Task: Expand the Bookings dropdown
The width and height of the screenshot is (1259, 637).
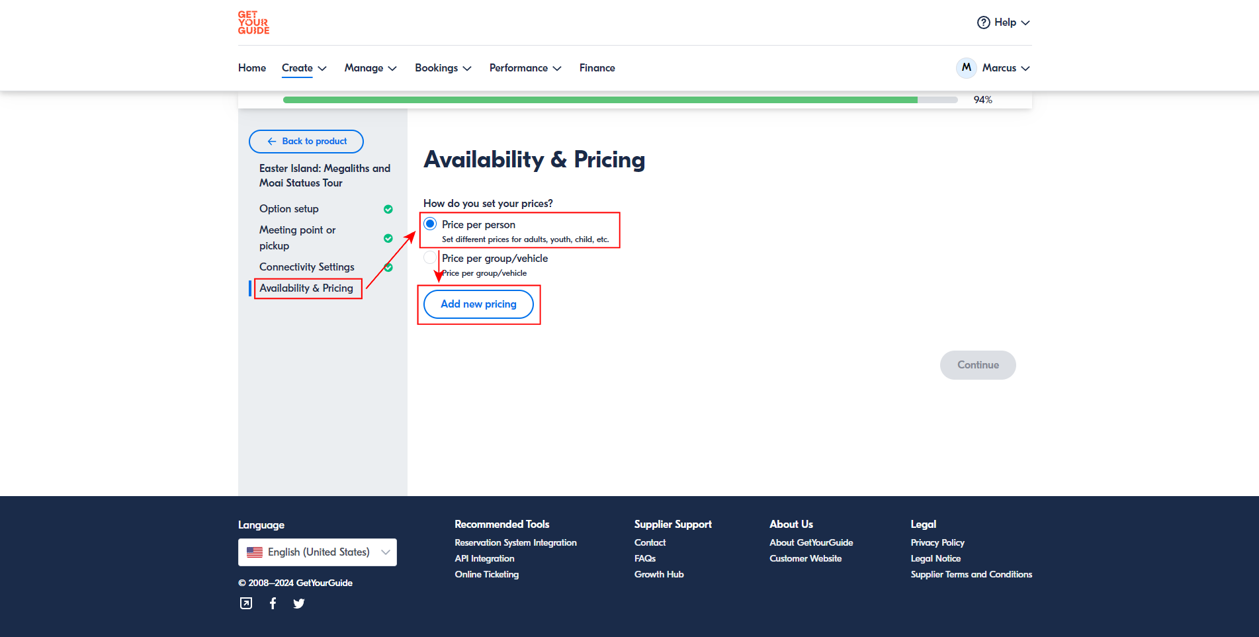Action: [443, 68]
